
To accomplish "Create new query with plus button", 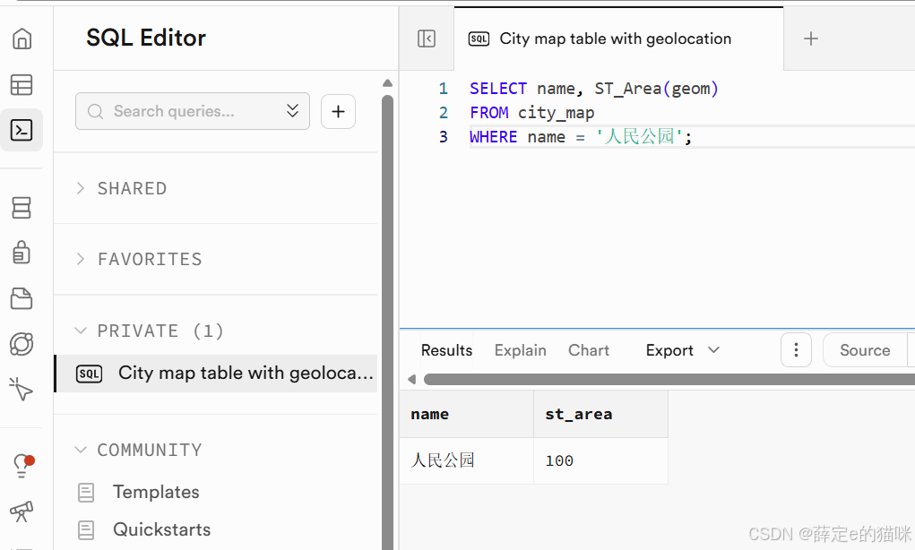I will [x=339, y=111].
